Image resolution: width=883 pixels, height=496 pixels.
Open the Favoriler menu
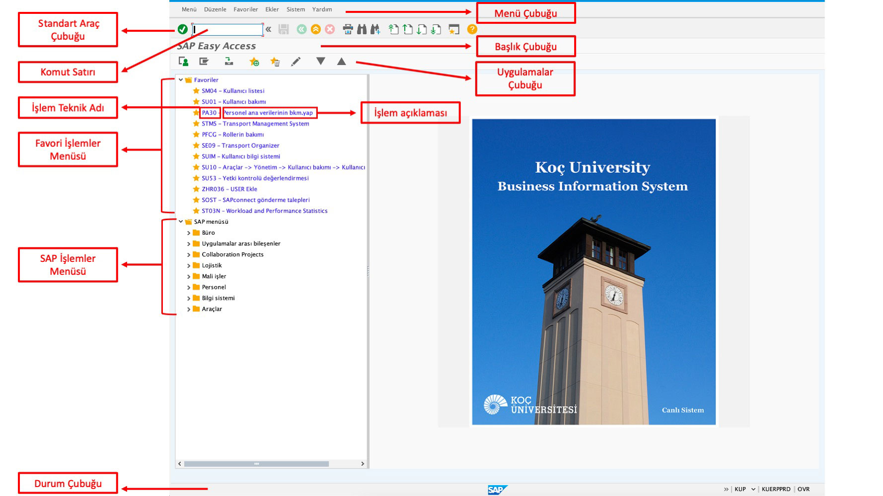tap(246, 9)
